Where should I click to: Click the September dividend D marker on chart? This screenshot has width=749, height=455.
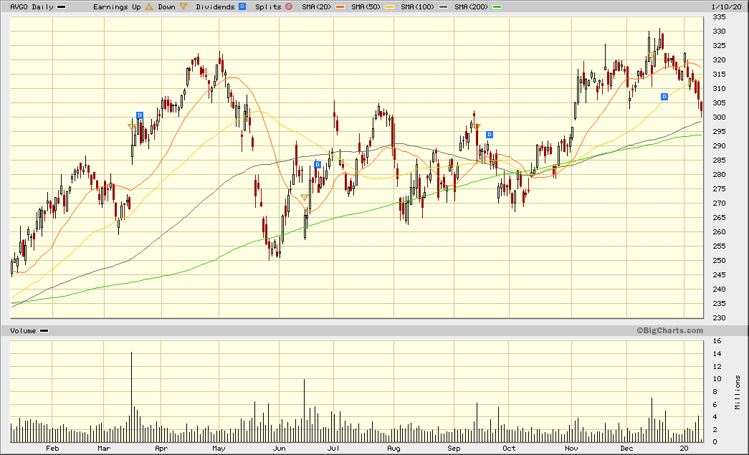point(490,135)
